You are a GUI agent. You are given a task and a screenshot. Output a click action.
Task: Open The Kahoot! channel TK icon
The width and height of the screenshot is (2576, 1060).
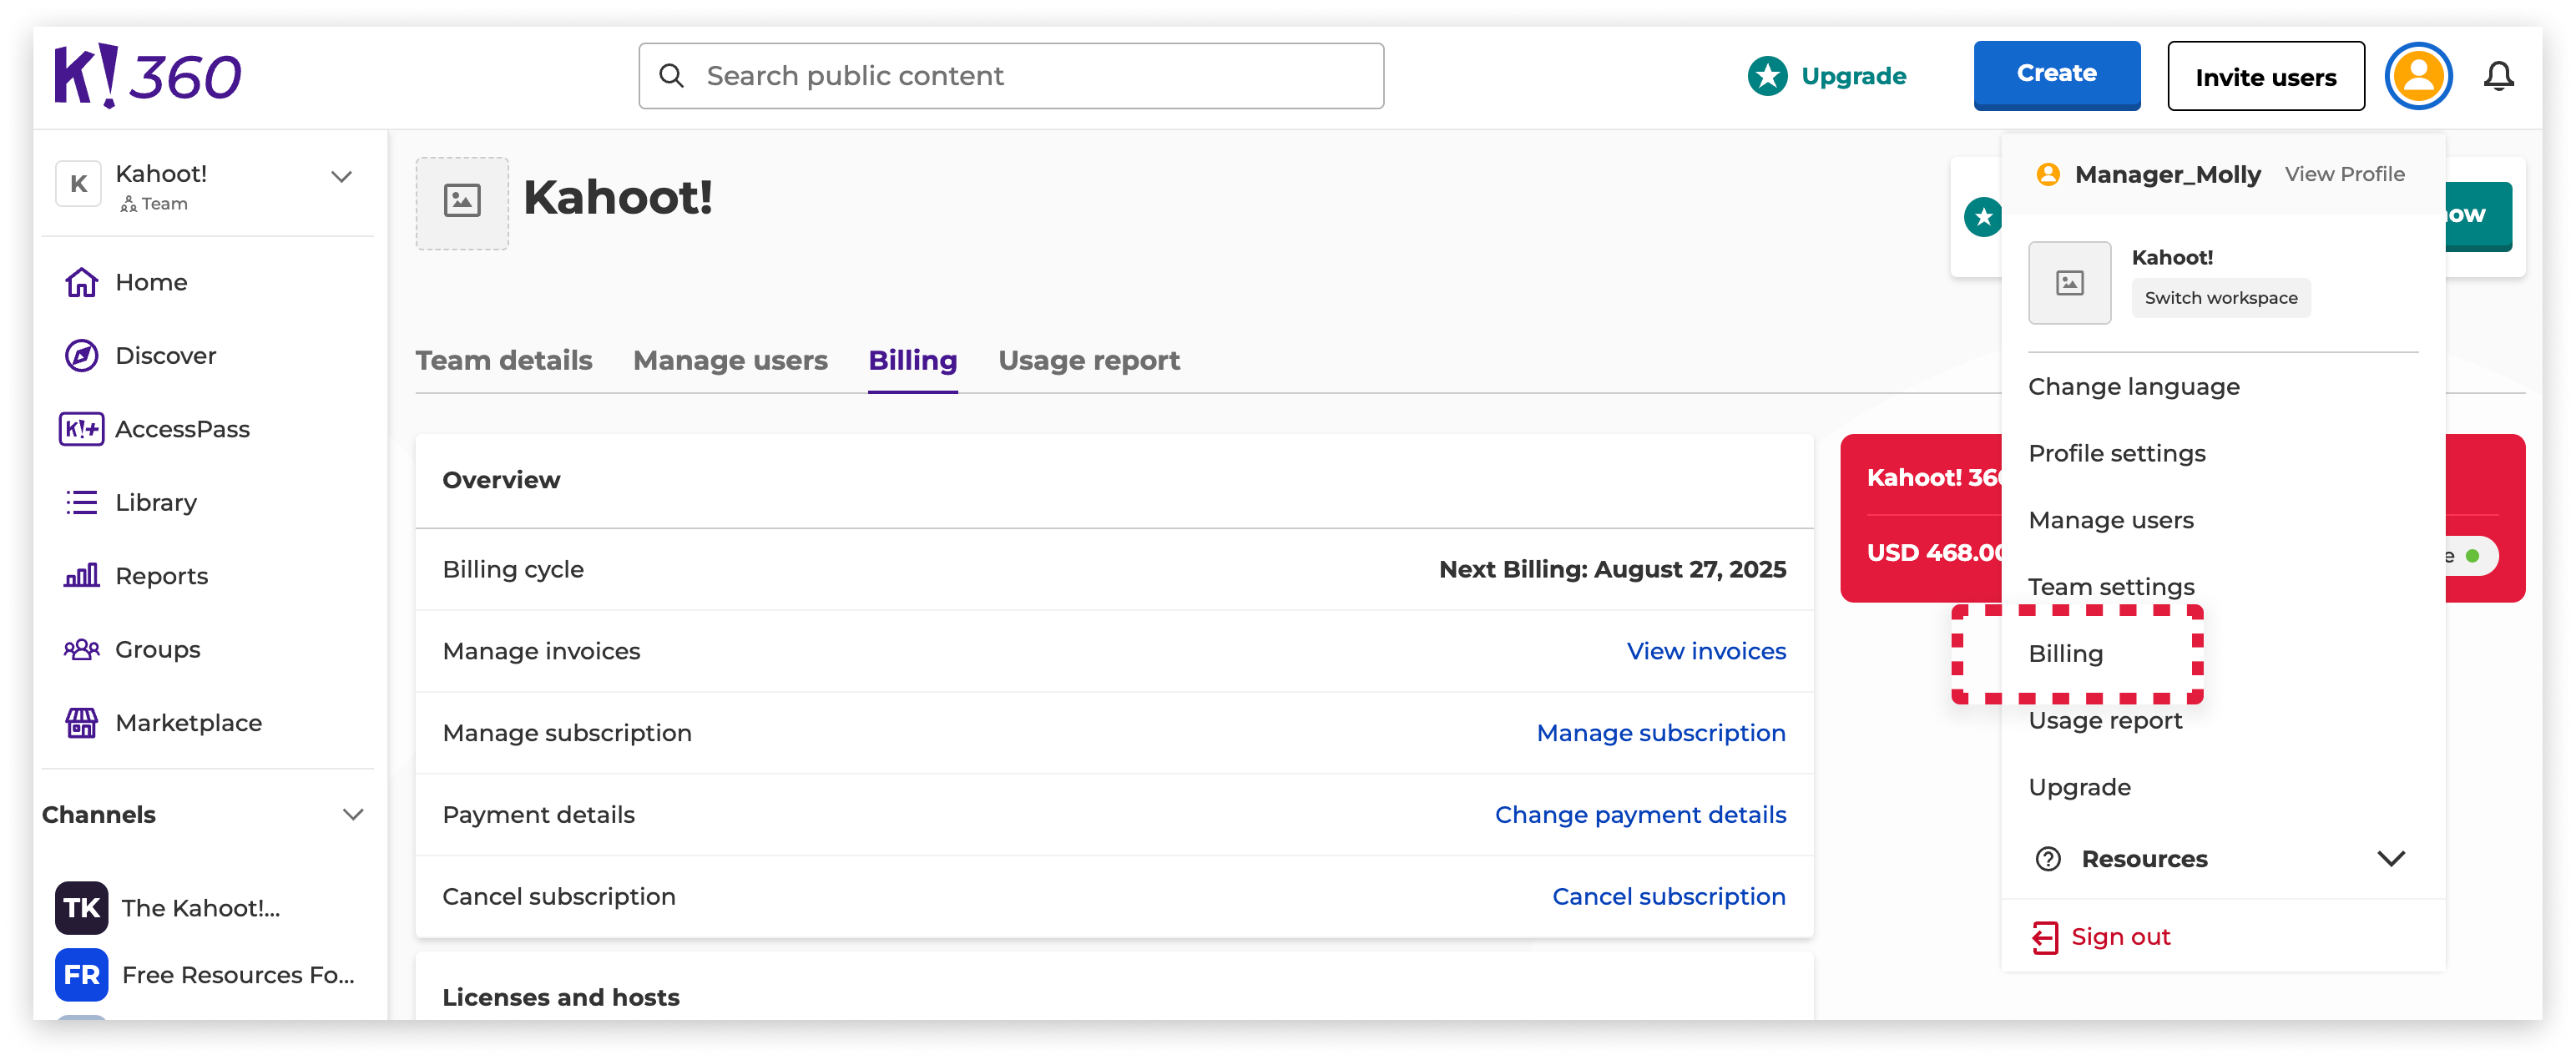point(81,908)
